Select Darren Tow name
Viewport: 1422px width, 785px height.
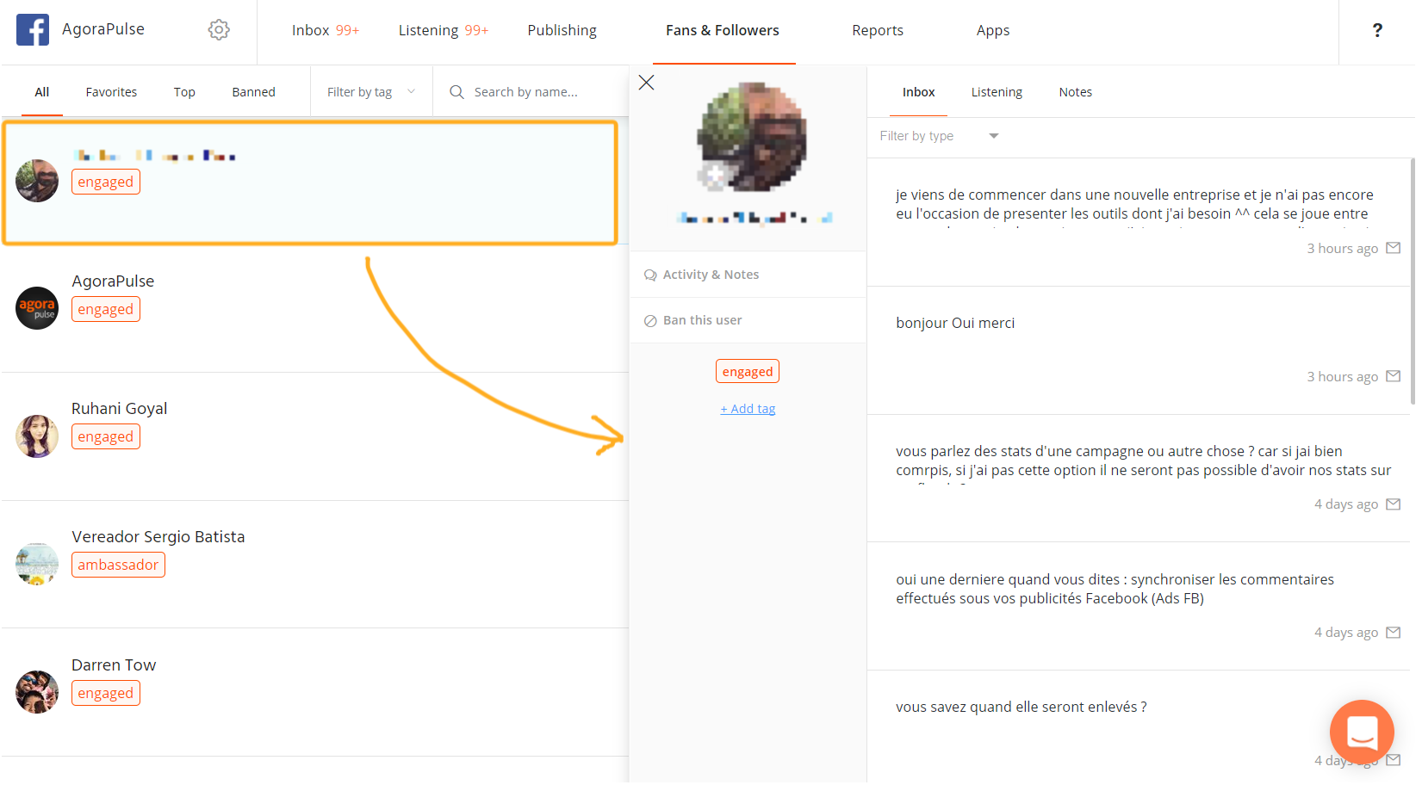[x=114, y=665]
